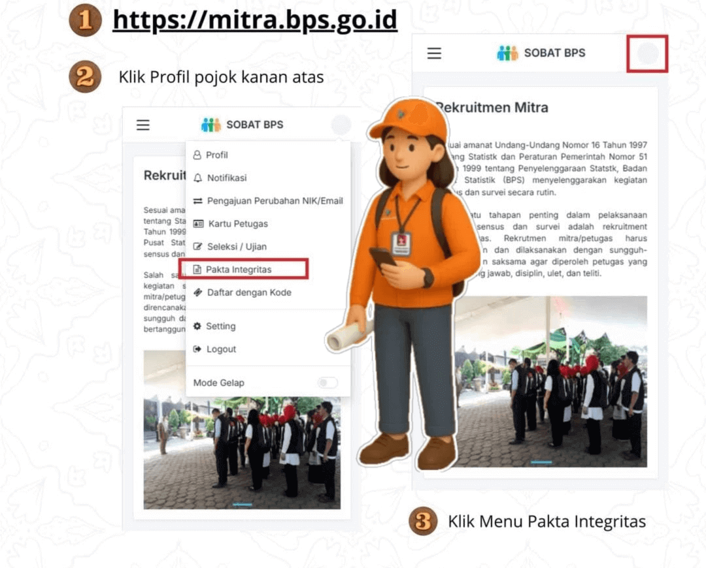
Task: Click the Logout exit icon
Action: 198,349
